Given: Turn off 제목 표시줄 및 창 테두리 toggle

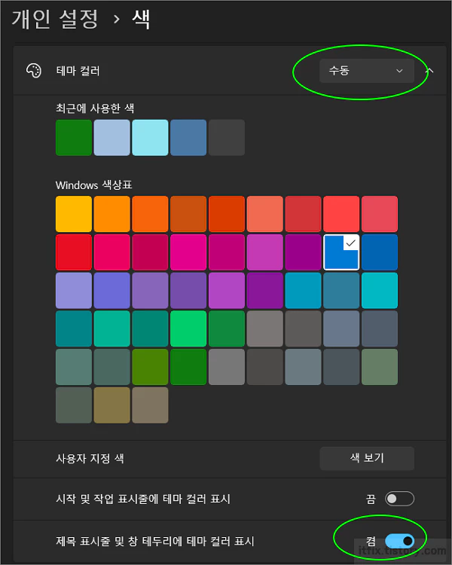Looking at the screenshot, I should point(399,541).
